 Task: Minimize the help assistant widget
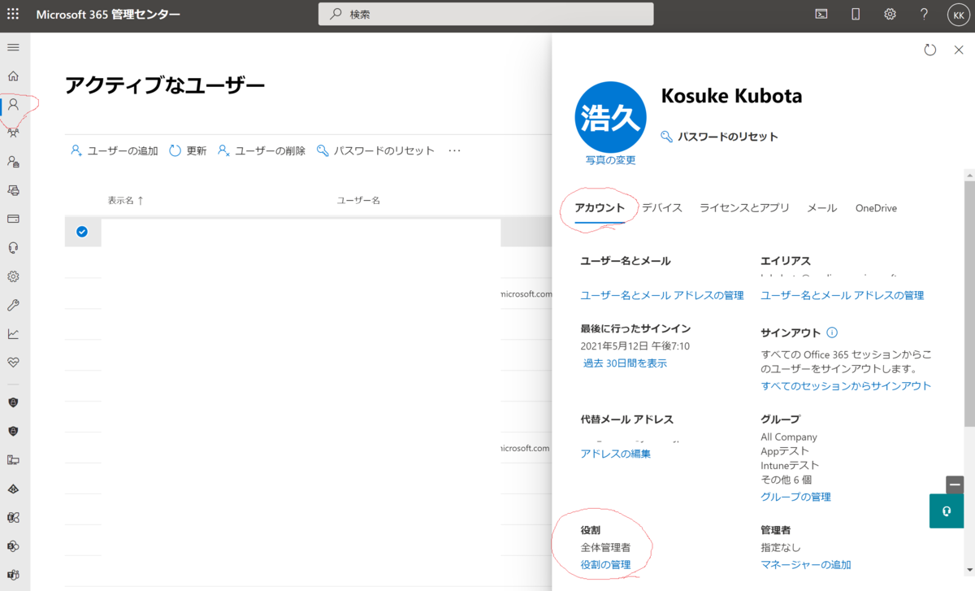[x=955, y=485]
